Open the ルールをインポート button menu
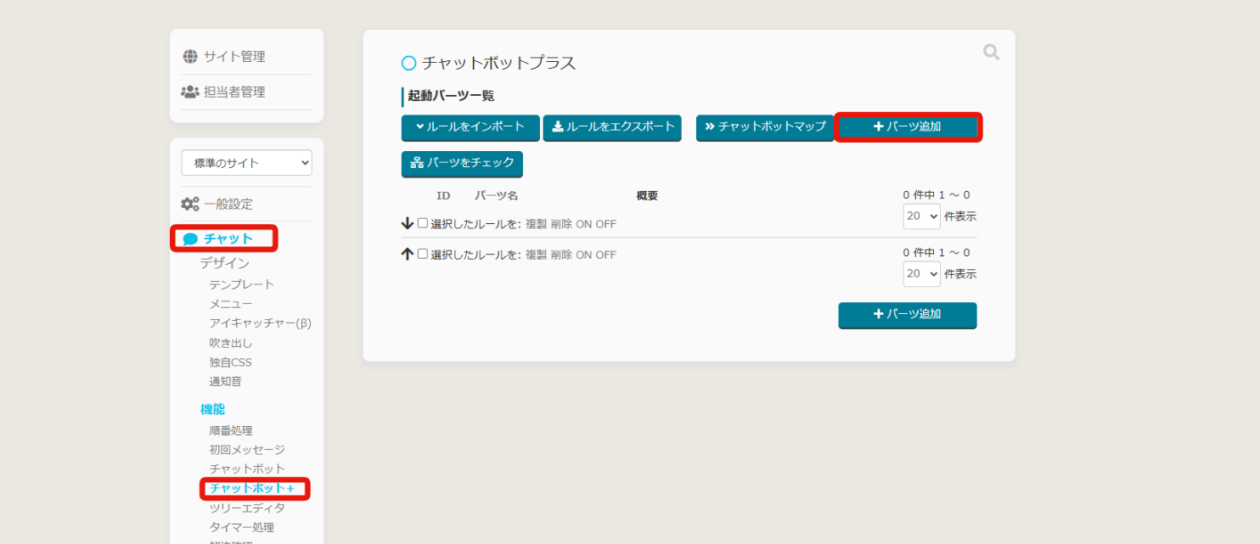This screenshot has height=544, width=1260. pyautogui.click(x=470, y=127)
